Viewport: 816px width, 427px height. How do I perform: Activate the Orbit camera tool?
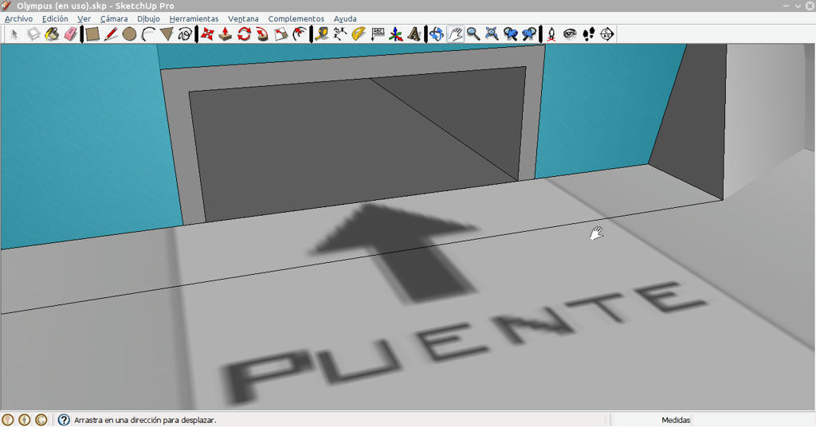click(x=436, y=34)
